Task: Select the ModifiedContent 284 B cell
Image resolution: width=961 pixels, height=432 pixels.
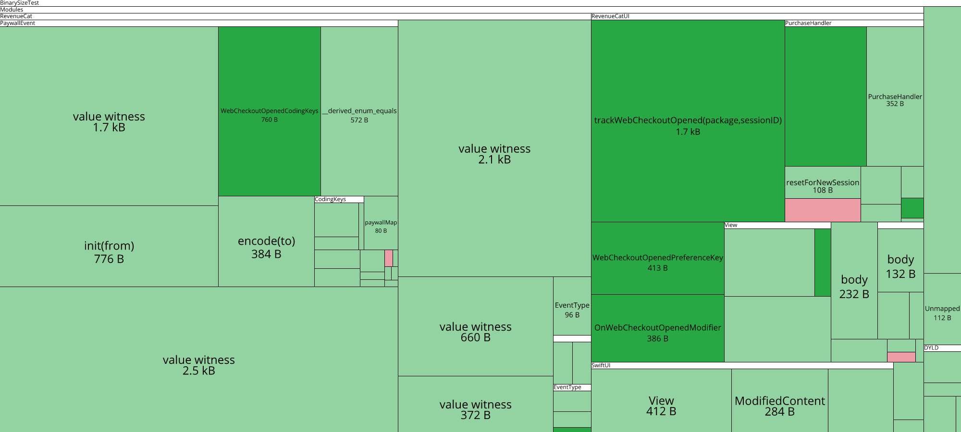Action: point(780,400)
